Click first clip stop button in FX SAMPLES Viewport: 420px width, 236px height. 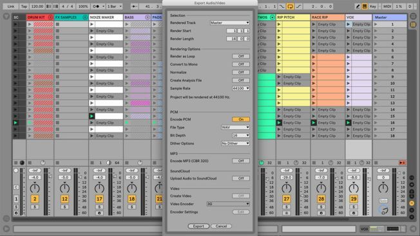click(57, 24)
